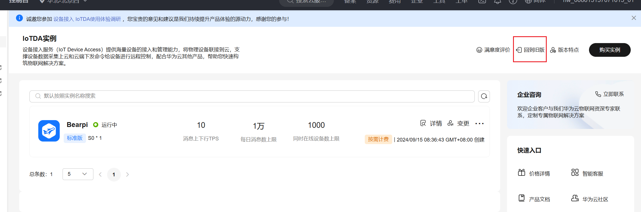
Task: Open 满意度评价 satisfaction rating
Action: point(497,50)
